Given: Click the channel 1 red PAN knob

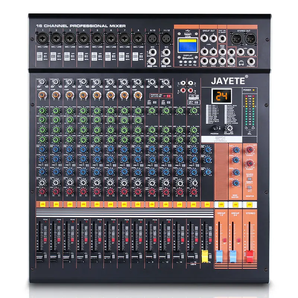Looking at the screenshot, I should click(42, 191).
